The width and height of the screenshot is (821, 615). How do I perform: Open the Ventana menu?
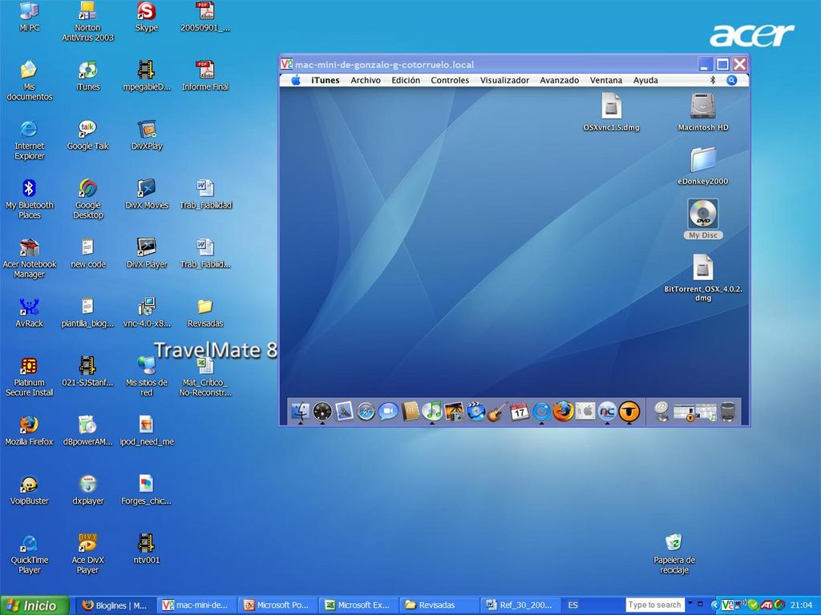[x=606, y=80]
